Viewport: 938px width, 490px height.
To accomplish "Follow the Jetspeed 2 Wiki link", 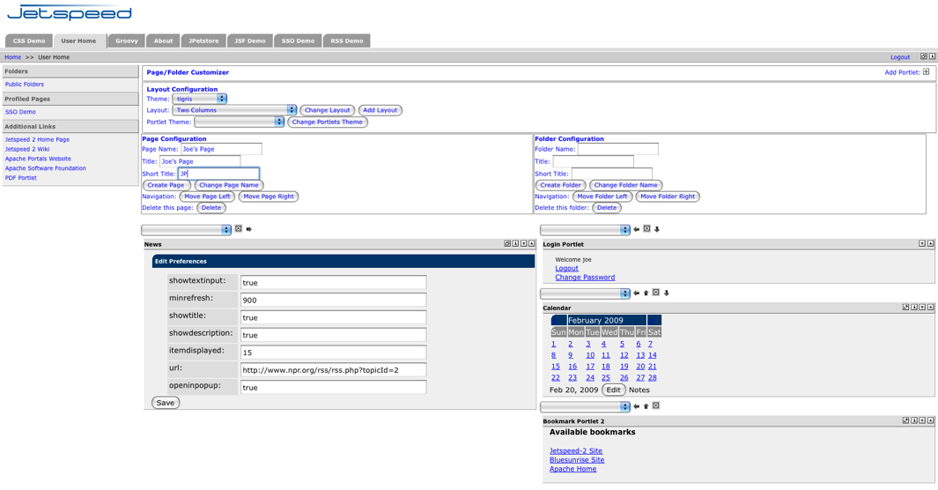I will (x=27, y=149).
